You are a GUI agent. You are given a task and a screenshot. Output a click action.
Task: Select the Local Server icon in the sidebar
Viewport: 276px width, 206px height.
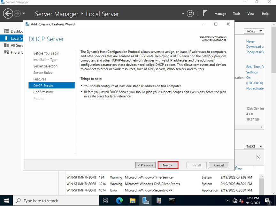coord(6,38)
